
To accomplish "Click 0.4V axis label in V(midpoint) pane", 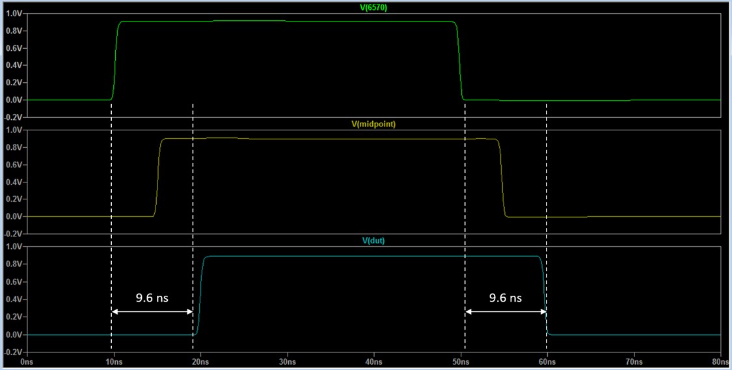I will (12, 182).
